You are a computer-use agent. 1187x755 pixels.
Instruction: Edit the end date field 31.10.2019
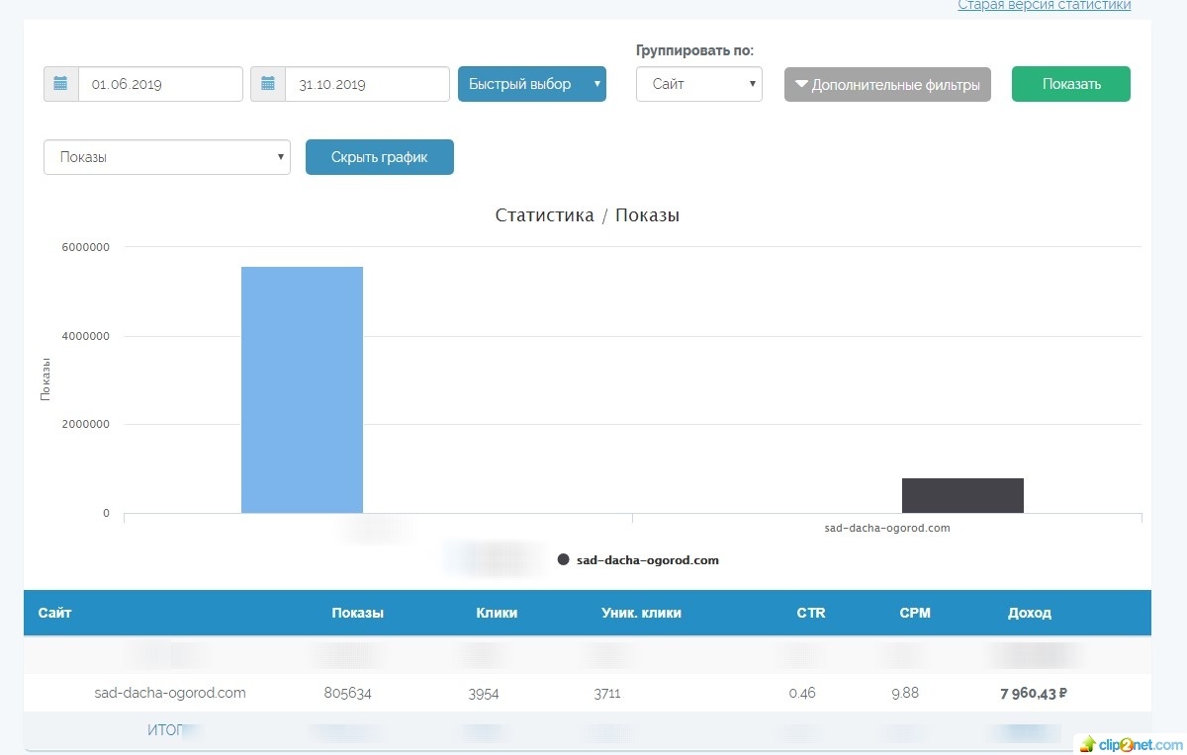(367, 84)
